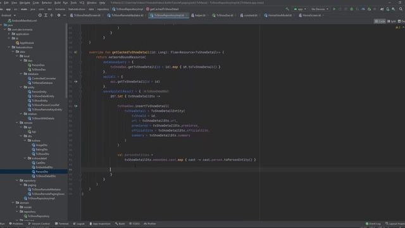Click the Collapse All icon in Project panel
Image resolution: width=405 pixels, height=228 pixels.
point(51,15)
